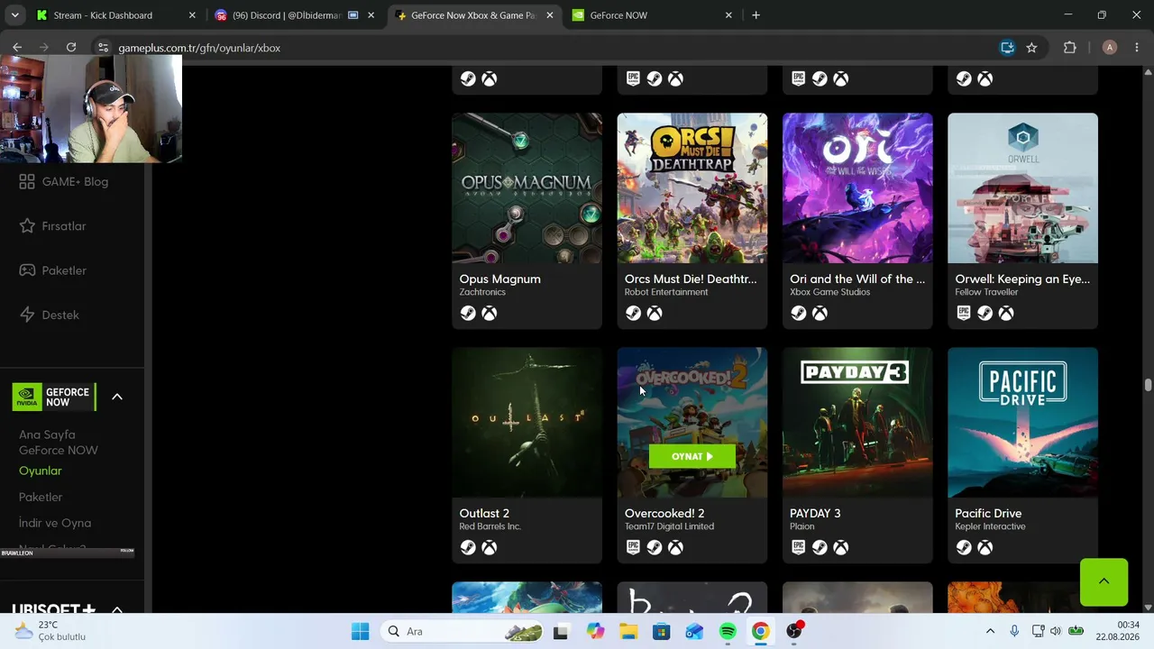The image size is (1154, 649).
Task: Open OBS Studio from the taskbar
Action: tap(794, 631)
